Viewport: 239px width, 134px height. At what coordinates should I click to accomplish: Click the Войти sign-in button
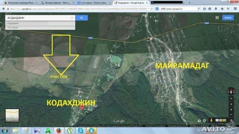pyautogui.click(x=228, y=17)
